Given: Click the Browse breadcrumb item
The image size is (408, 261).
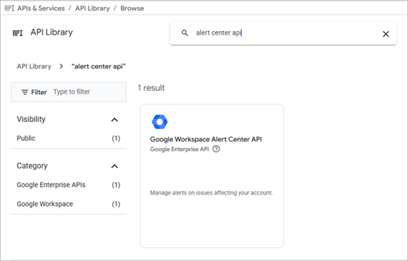Looking at the screenshot, I should pos(132,8).
